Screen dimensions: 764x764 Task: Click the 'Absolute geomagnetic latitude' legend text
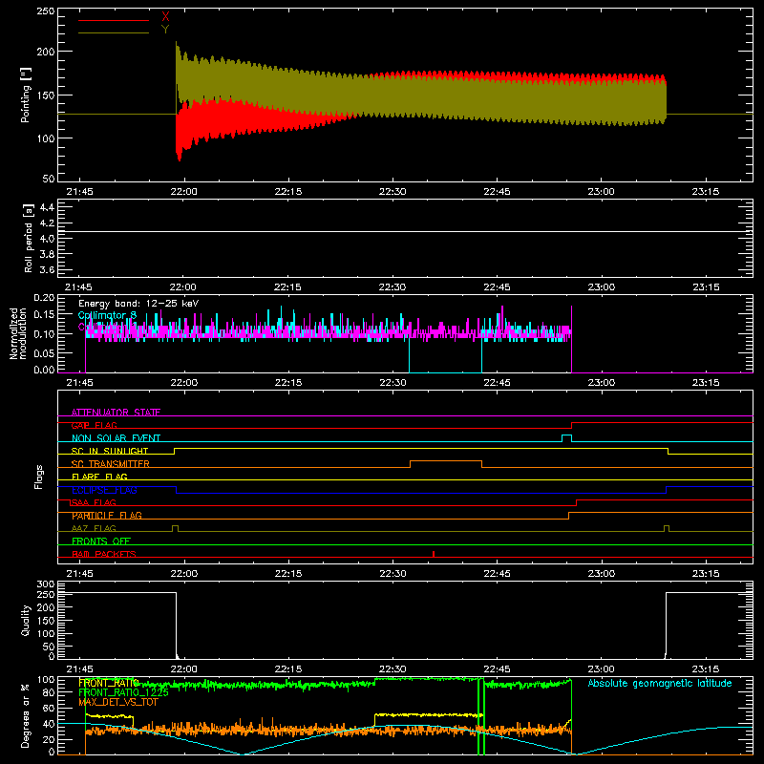[x=660, y=684]
